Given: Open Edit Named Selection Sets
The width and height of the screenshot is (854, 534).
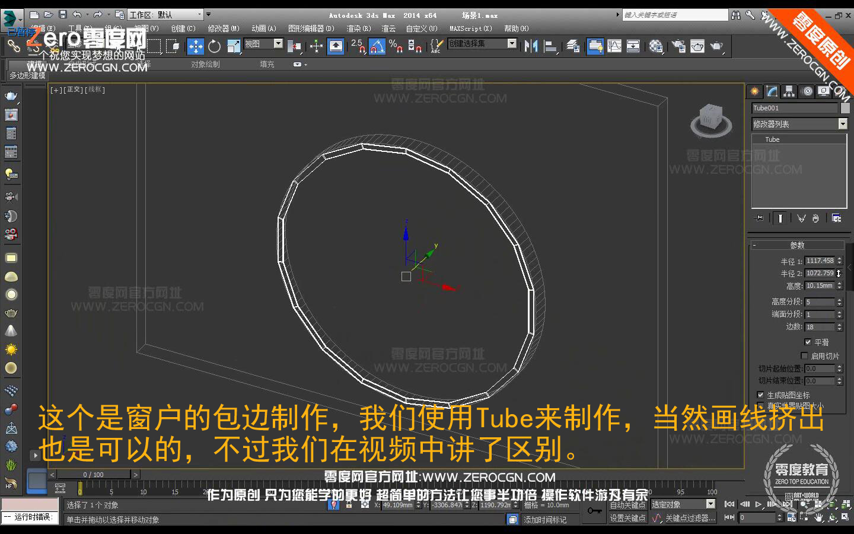Looking at the screenshot, I should click(436, 46).
